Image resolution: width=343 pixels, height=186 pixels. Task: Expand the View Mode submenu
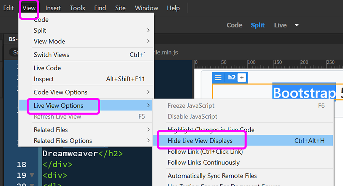(87, 41)
